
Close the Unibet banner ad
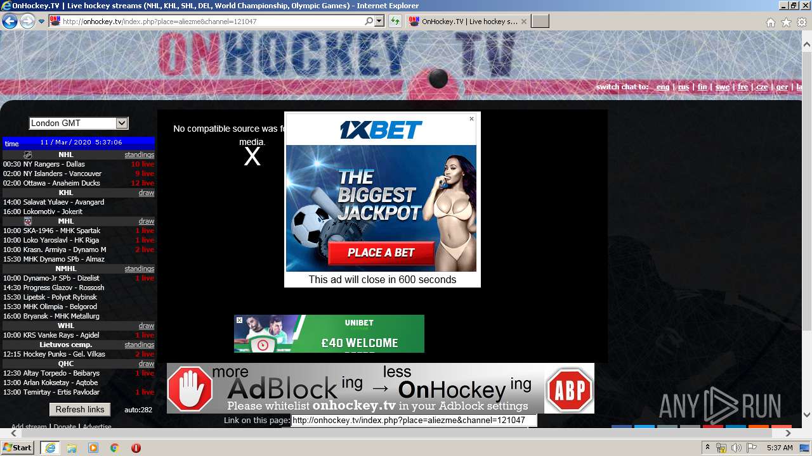pos(239,320)
